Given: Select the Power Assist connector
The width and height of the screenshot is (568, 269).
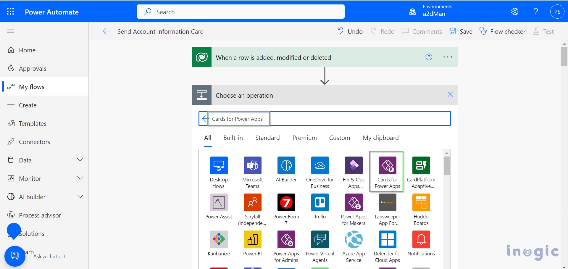Looking at the screenshot, I should click(219, 206).
